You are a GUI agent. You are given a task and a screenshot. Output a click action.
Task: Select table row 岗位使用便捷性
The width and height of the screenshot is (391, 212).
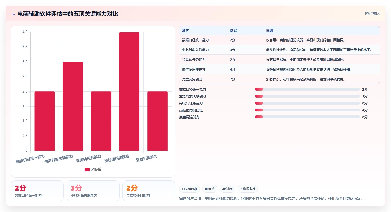(x=279, y=69)
